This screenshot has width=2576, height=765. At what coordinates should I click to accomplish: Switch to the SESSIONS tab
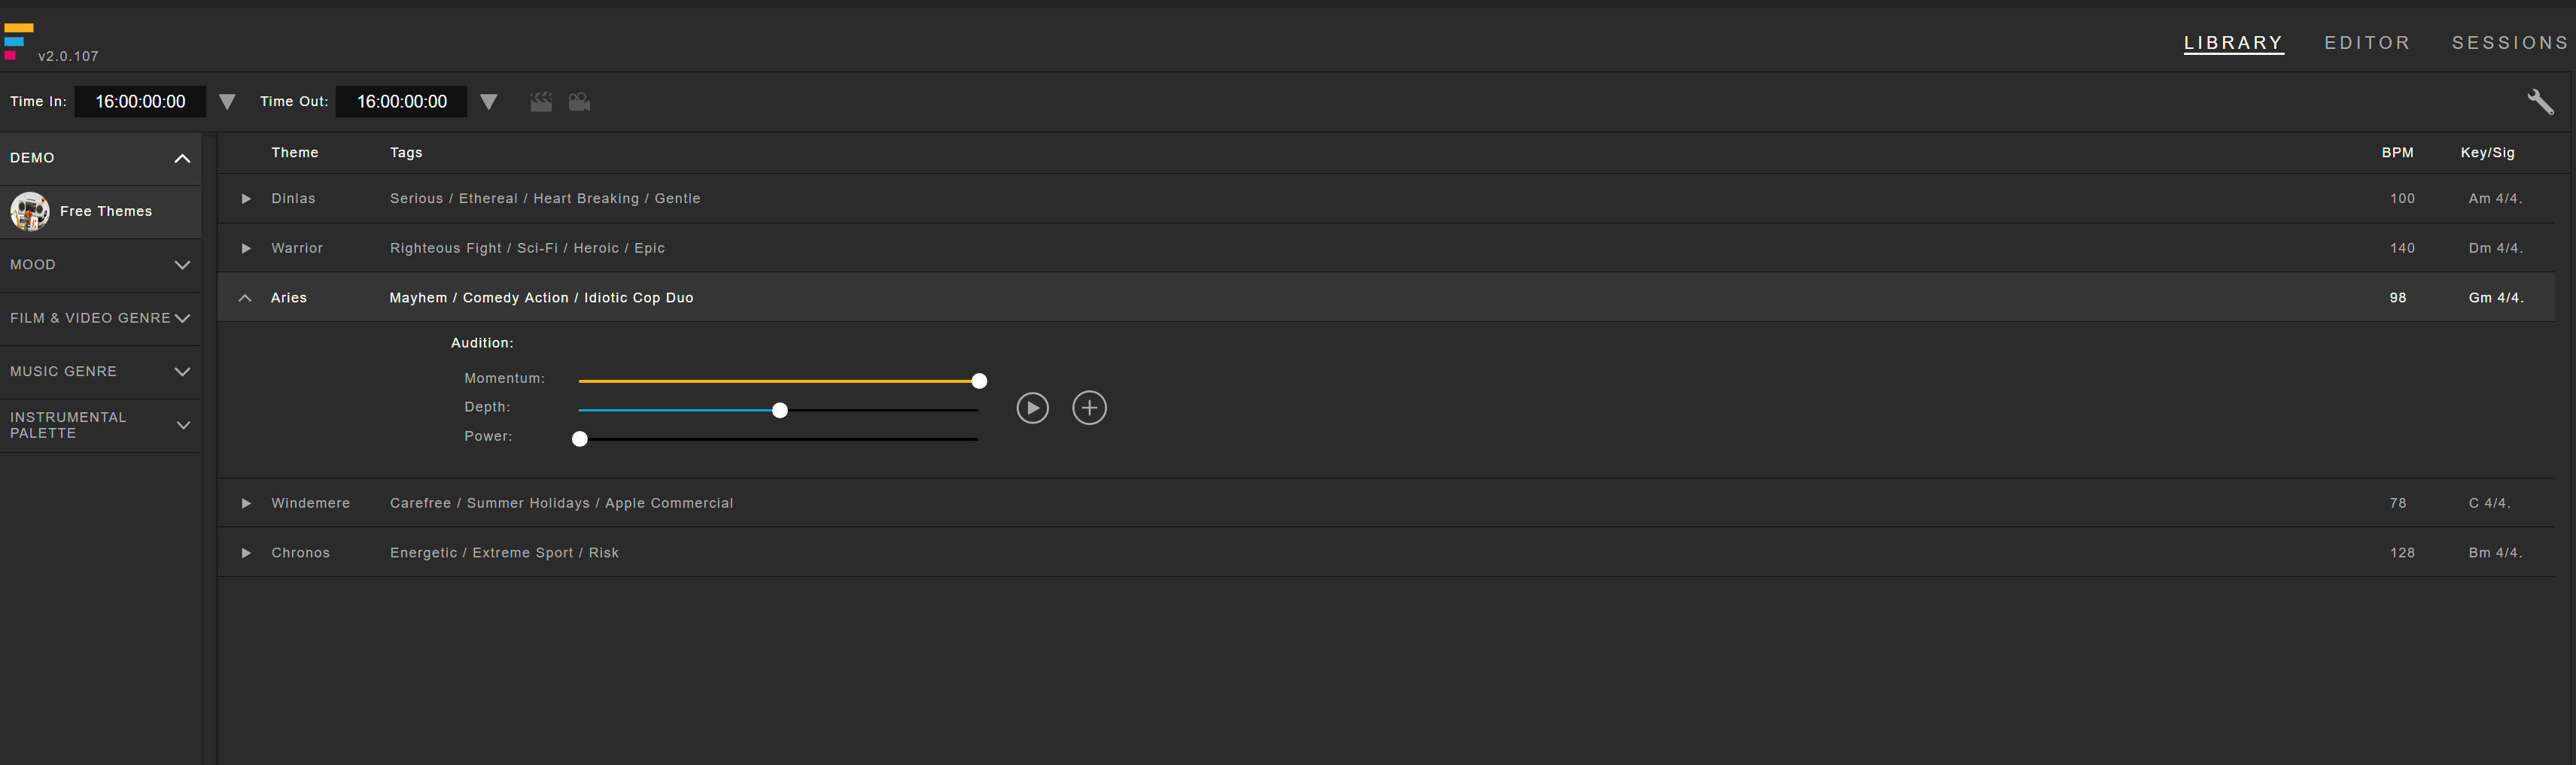(x=2510, y=43)
